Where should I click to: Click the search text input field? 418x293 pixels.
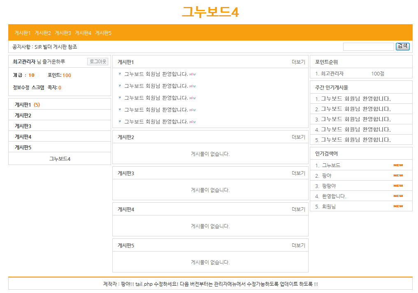pos(368,47)
